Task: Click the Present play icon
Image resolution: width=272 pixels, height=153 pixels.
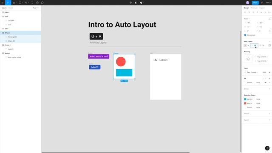Action: [x=262, y=3]
